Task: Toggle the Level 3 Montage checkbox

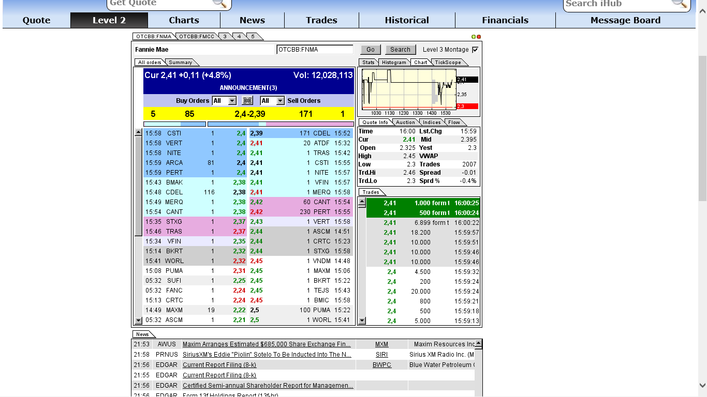Action: (475, 49)
